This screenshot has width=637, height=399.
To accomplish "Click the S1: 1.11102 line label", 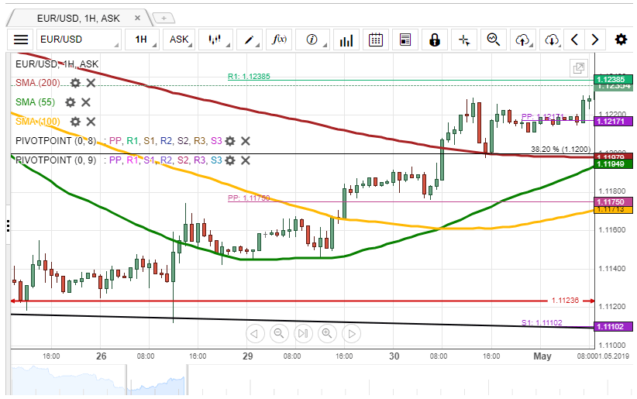I will (542, 322).
